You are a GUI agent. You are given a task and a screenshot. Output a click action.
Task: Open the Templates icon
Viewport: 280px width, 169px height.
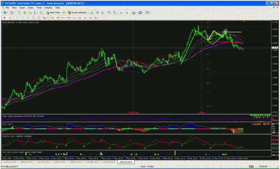(x=147, y=12)
